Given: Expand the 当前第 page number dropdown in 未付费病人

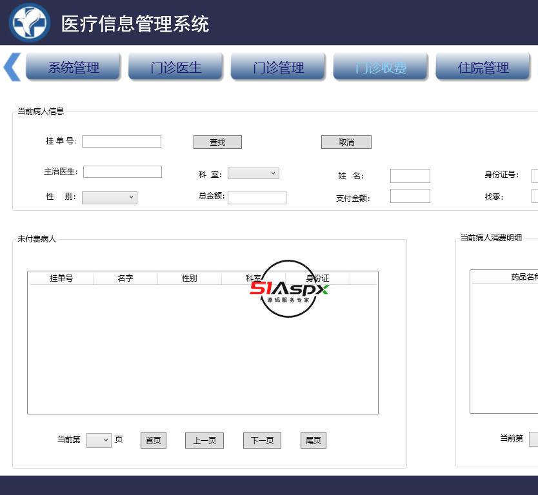Looking at the screenshot, I should 99,440.
